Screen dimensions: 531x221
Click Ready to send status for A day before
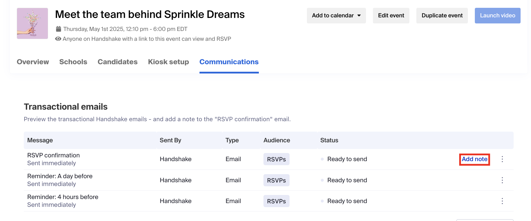(347, 180)
